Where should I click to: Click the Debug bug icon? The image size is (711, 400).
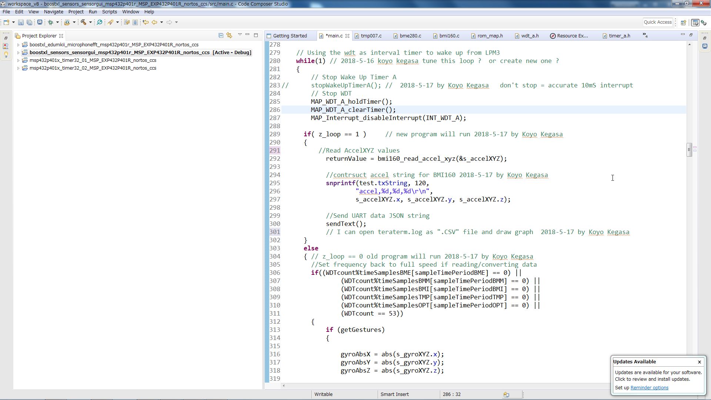point(51,22)
